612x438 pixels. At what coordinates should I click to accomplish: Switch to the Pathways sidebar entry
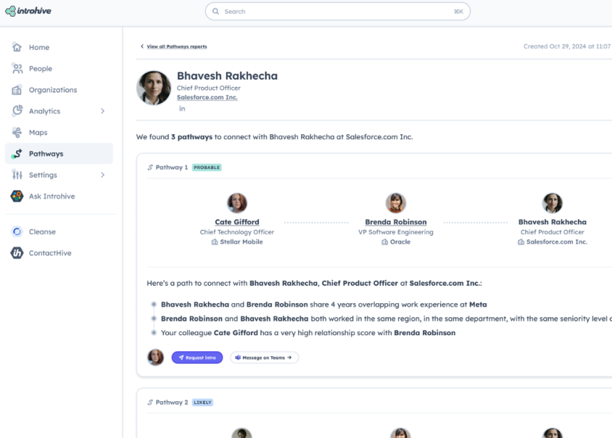tap(46, 154)
